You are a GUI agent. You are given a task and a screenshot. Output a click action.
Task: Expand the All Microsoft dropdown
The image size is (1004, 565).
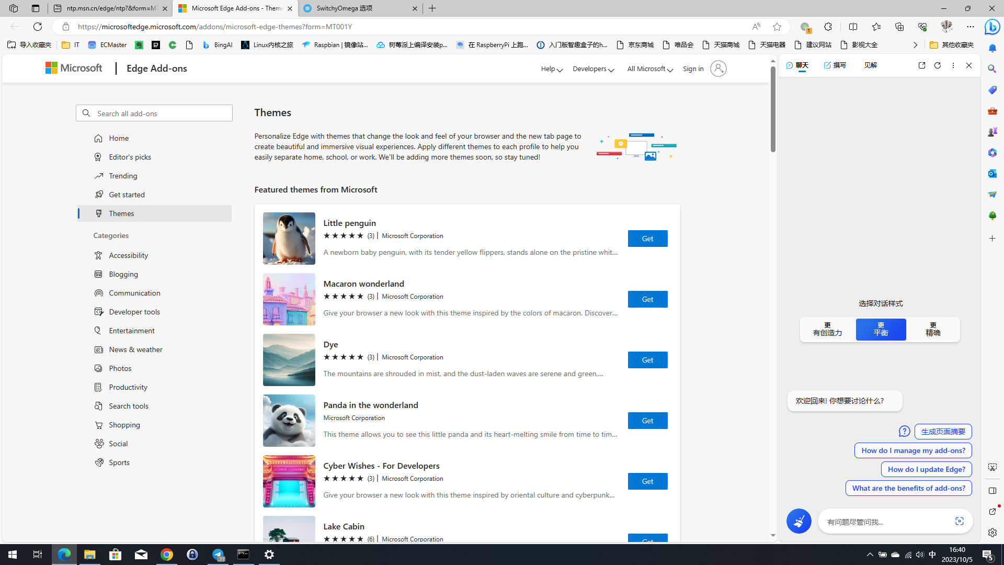point(649,69)
